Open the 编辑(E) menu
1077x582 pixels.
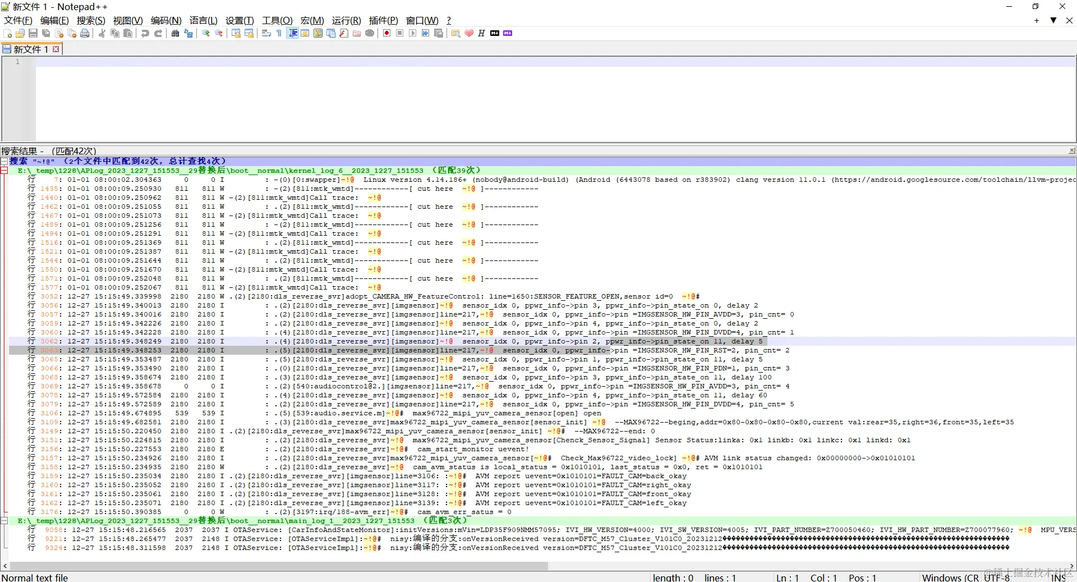(x=54, y=20)
